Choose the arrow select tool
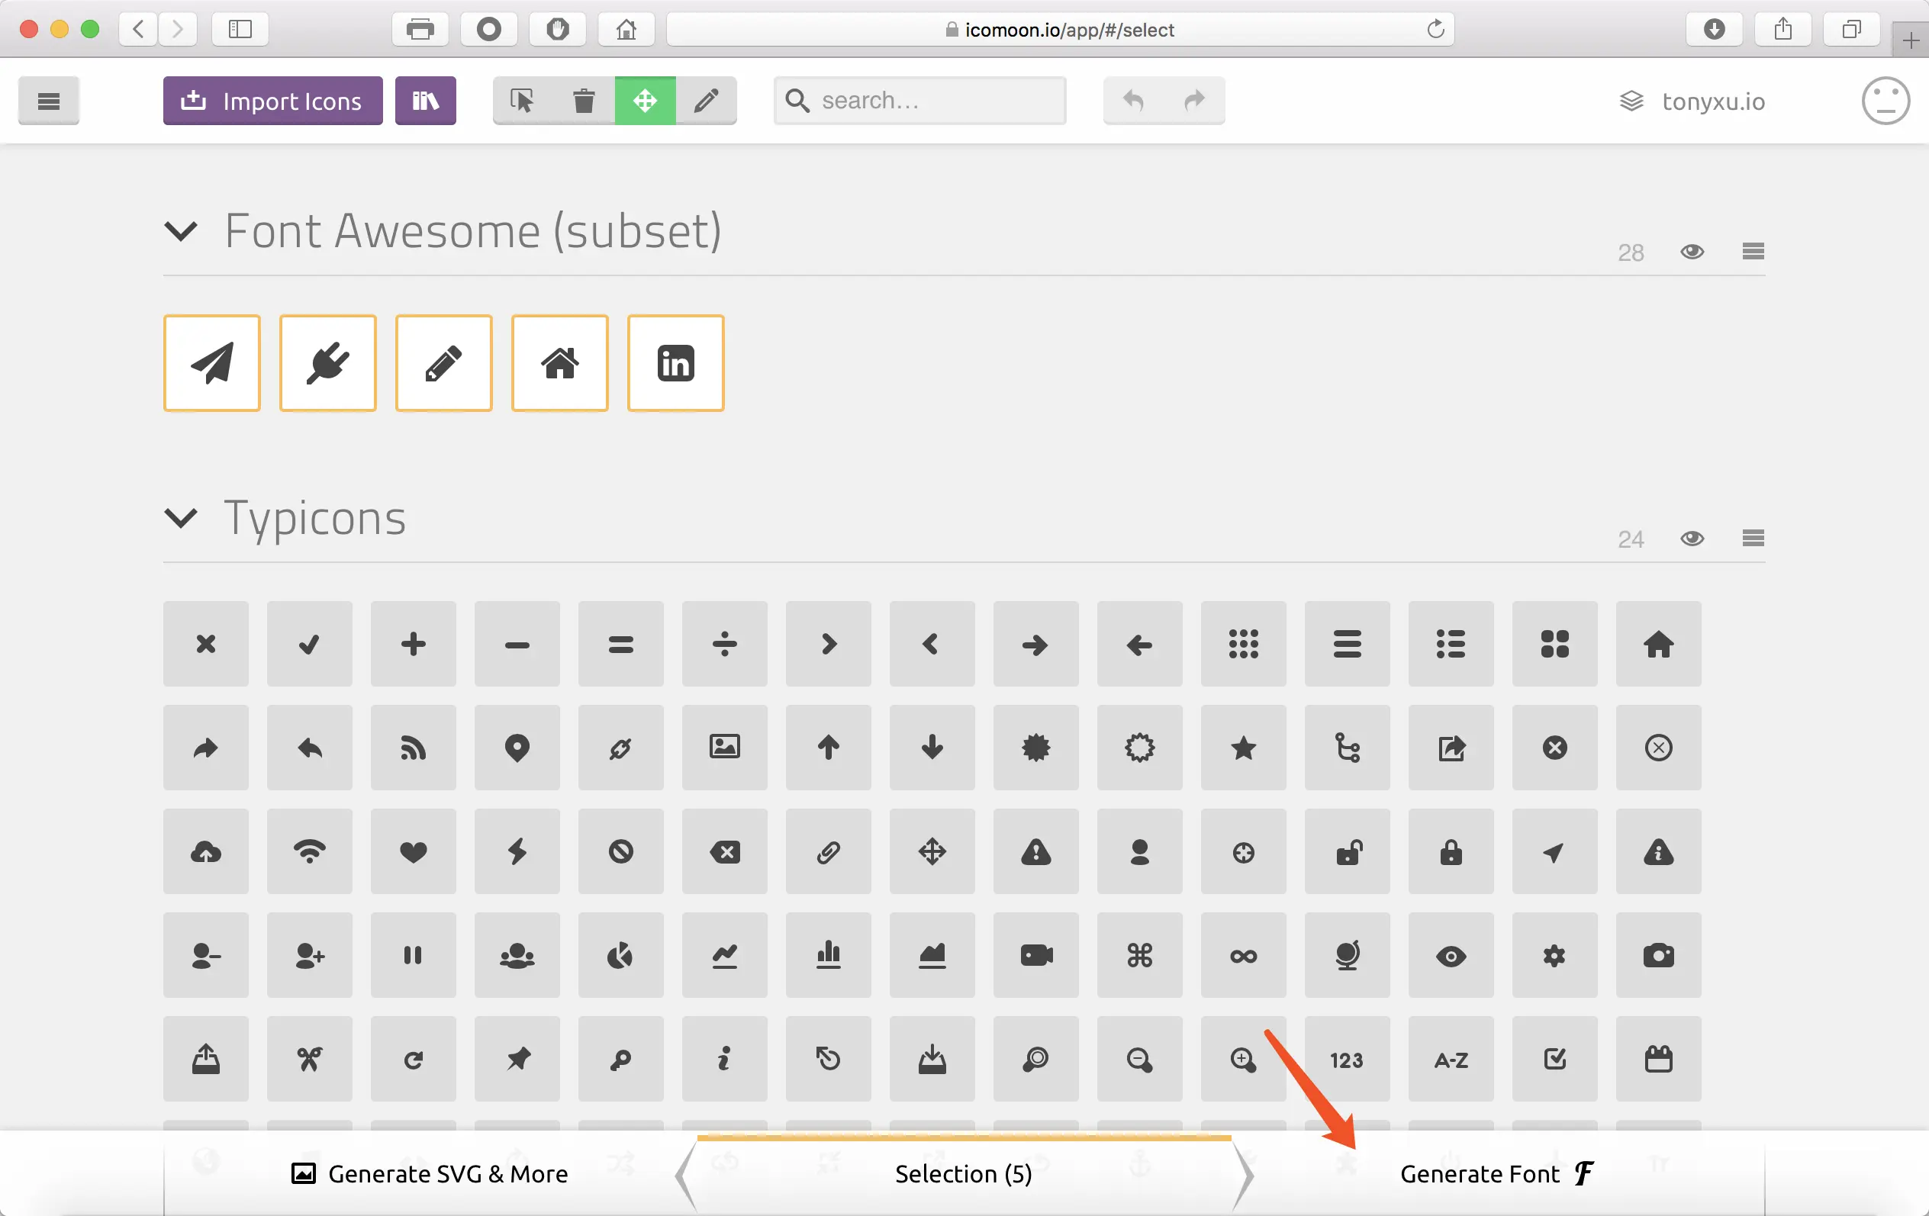This screenshot has height=1216, width=1929. tap(522, 101)
